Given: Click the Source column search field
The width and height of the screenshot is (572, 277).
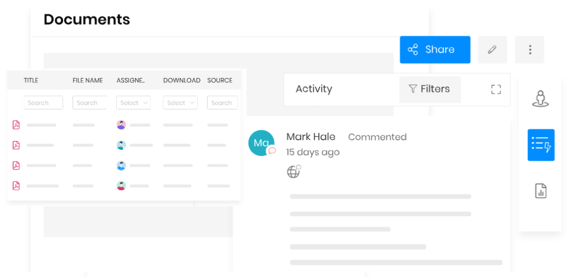Looking at the screenshot, I should [x=222, y=103].
